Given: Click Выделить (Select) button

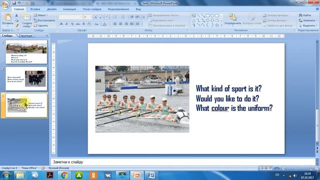Looking at the screenshot, I should [x=308, y=25].
